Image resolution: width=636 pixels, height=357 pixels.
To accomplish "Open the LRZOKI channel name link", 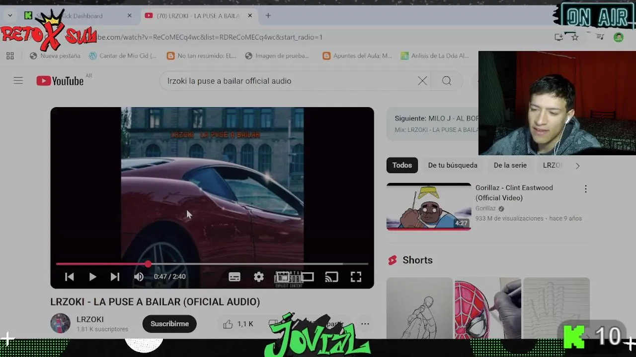I will coord(90,319).
